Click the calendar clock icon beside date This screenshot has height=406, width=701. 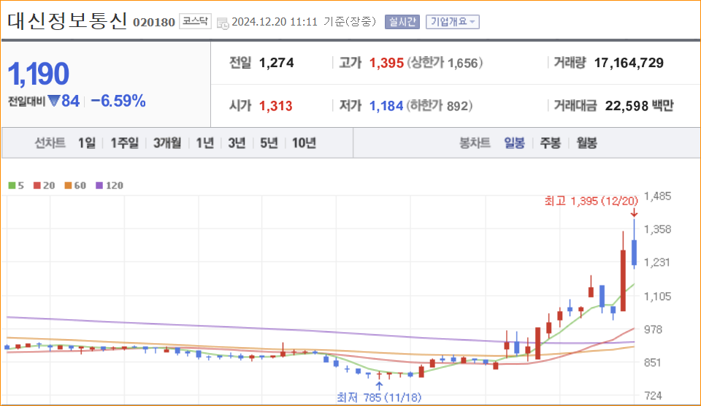point(222,23)
